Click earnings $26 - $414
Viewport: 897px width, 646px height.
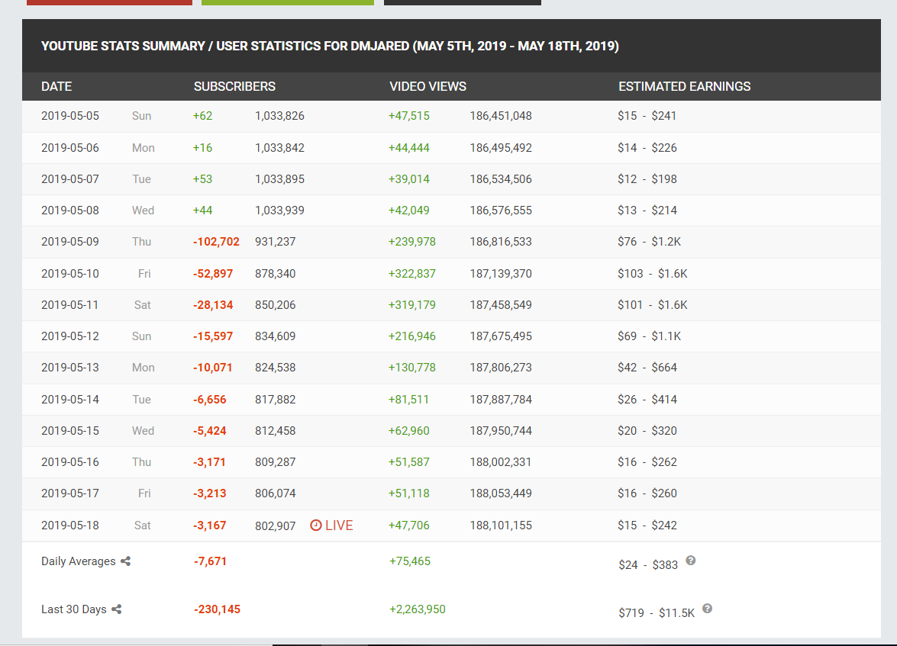tap(647, 400)
